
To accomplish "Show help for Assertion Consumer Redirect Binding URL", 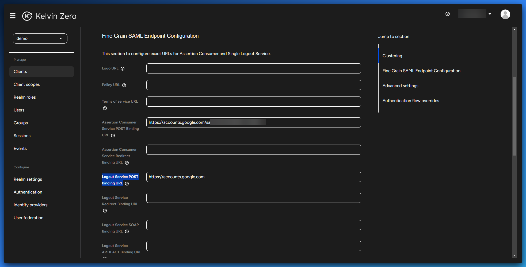I will point(127,163).
